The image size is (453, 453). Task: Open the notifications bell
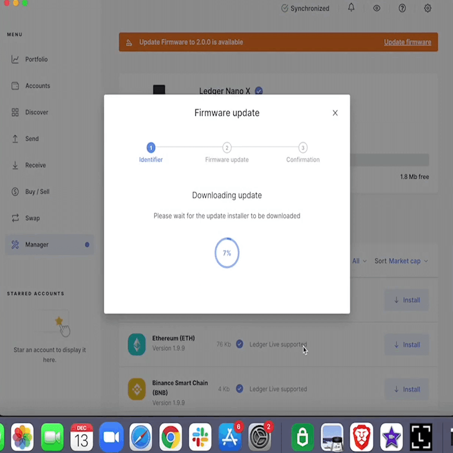(x=351, y=8)
